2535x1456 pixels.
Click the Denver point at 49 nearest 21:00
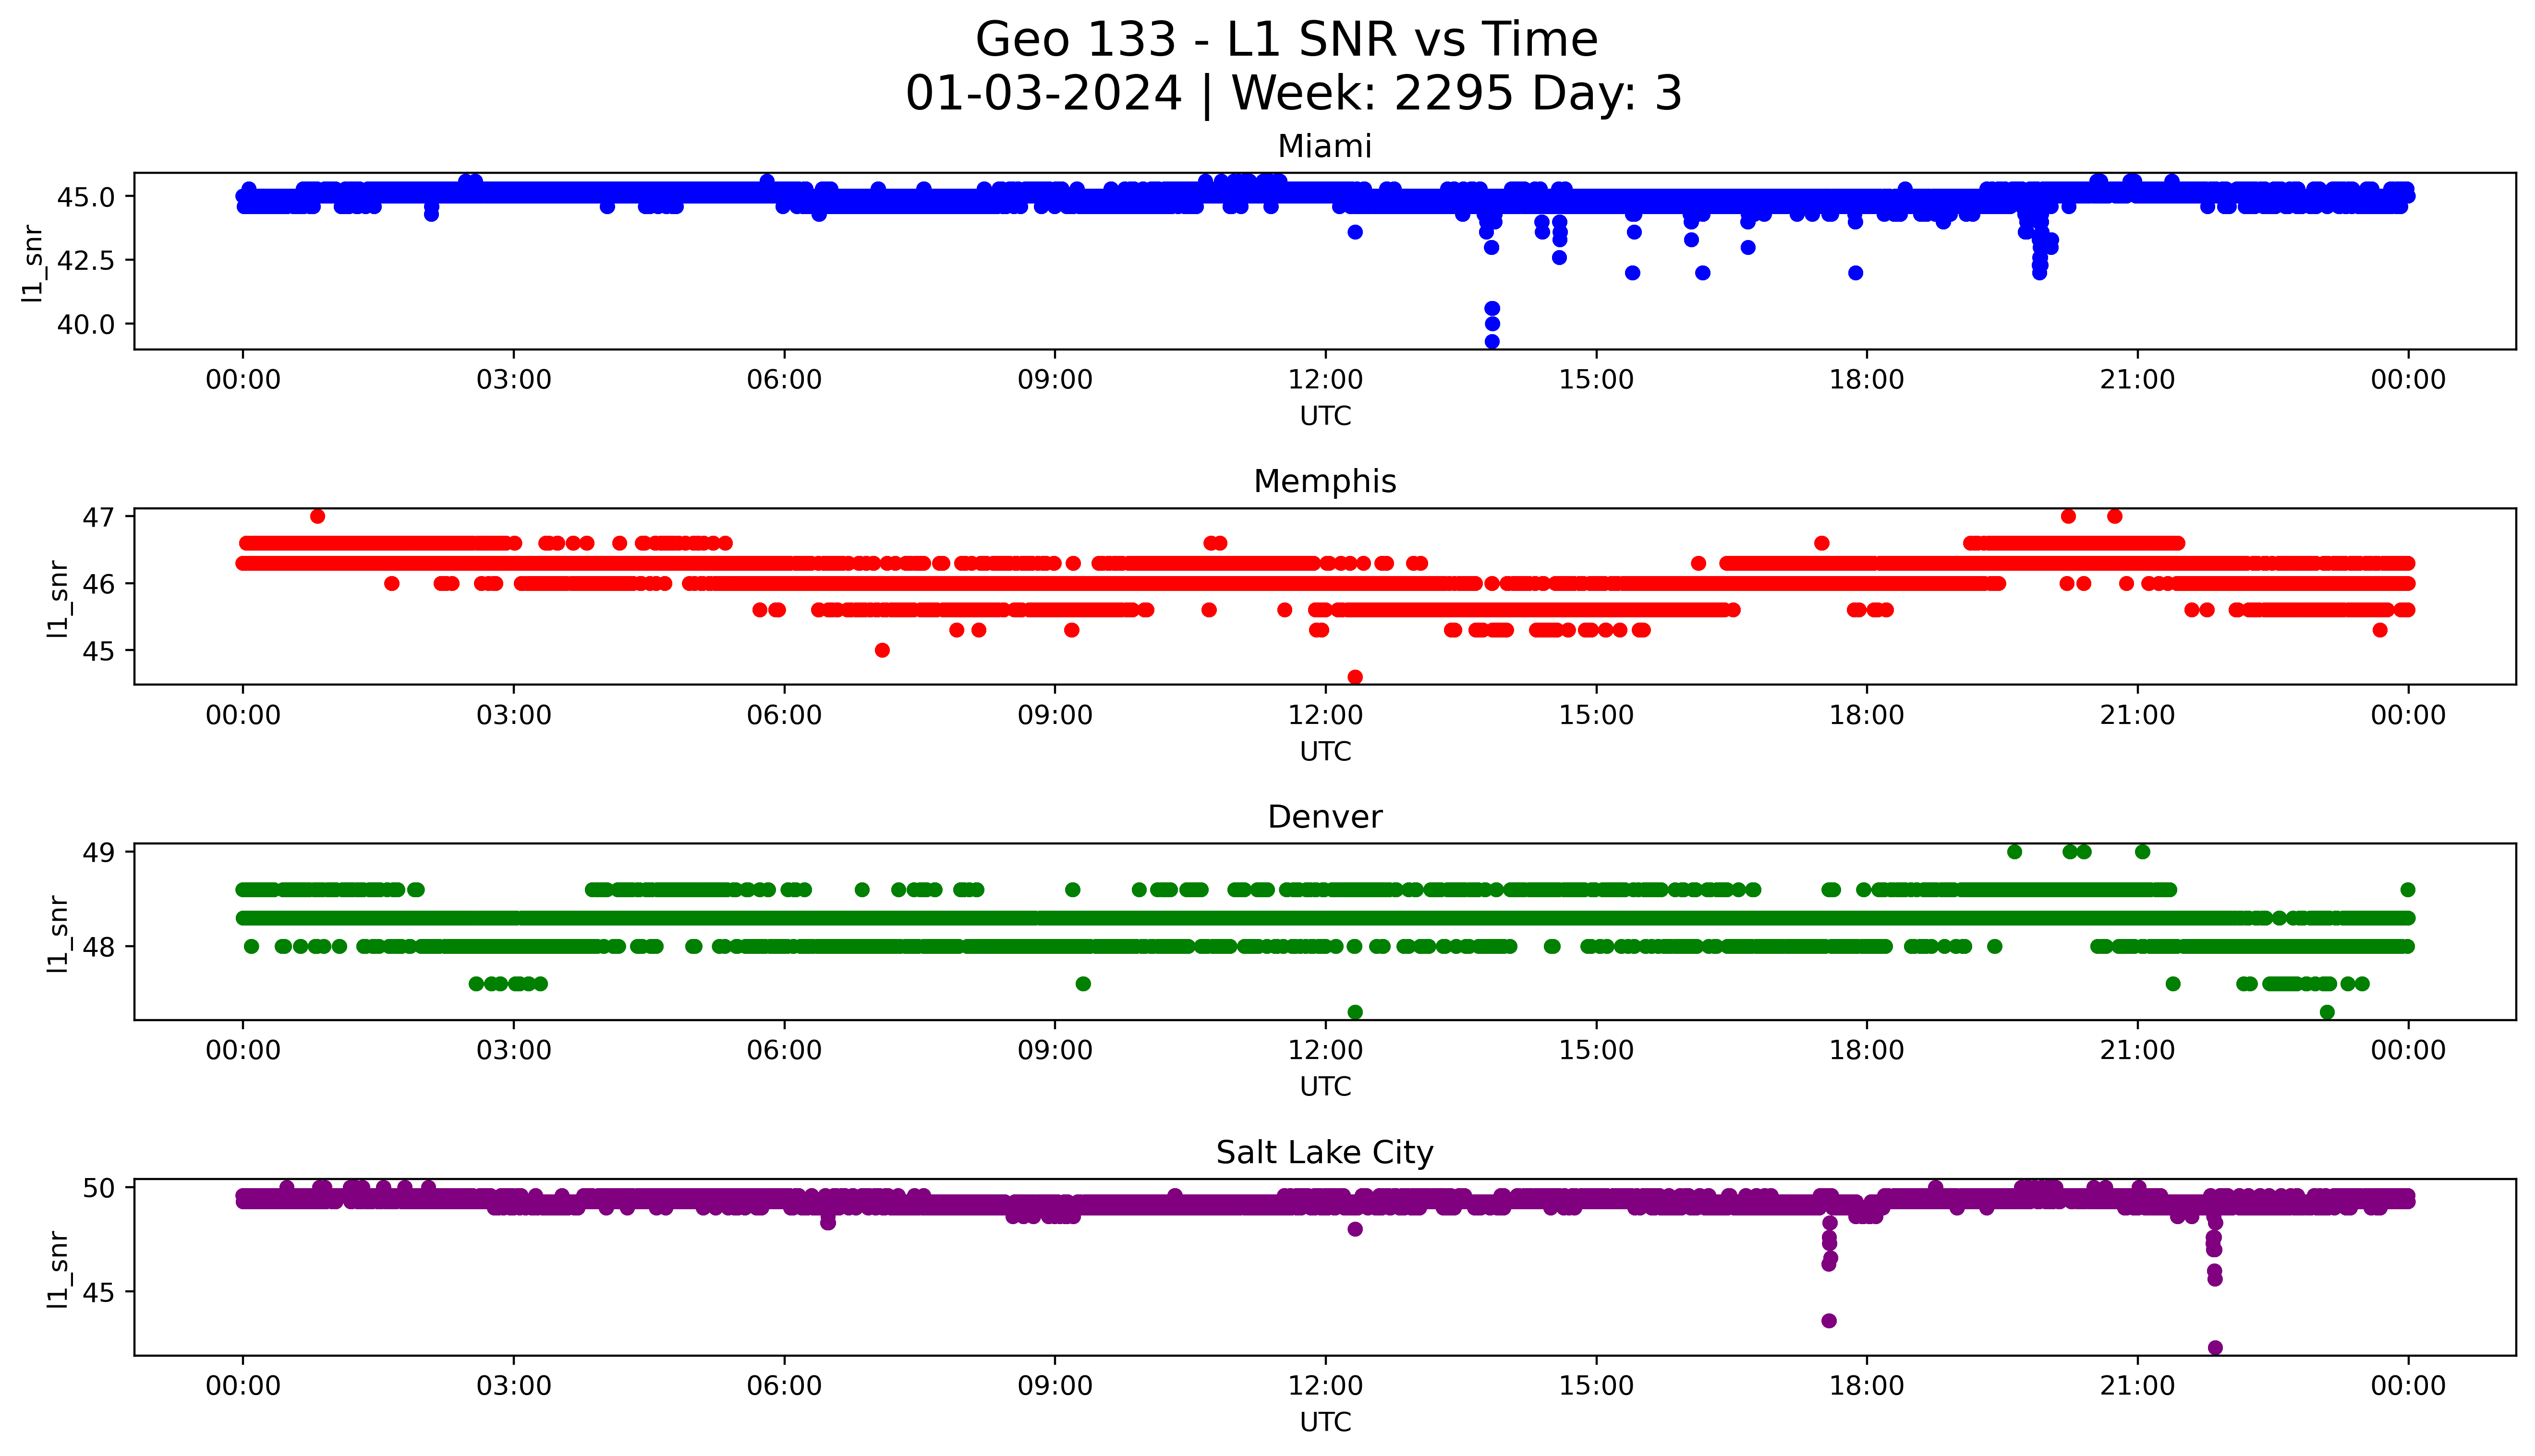point(2142,852)
